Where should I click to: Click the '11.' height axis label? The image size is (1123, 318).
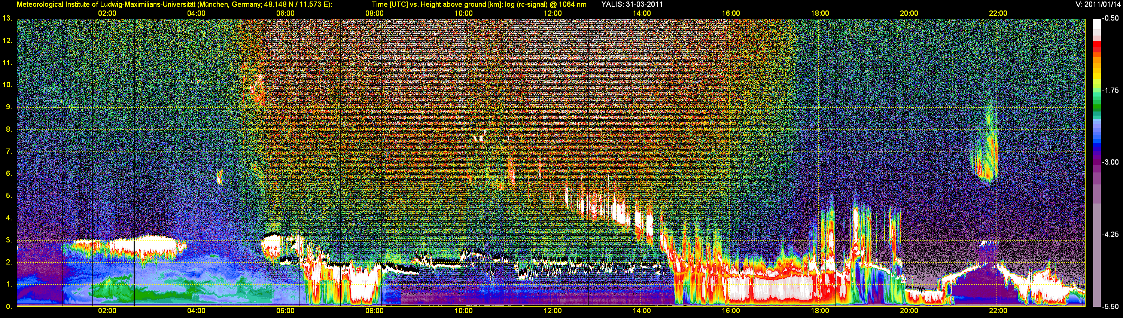point(7,63)
